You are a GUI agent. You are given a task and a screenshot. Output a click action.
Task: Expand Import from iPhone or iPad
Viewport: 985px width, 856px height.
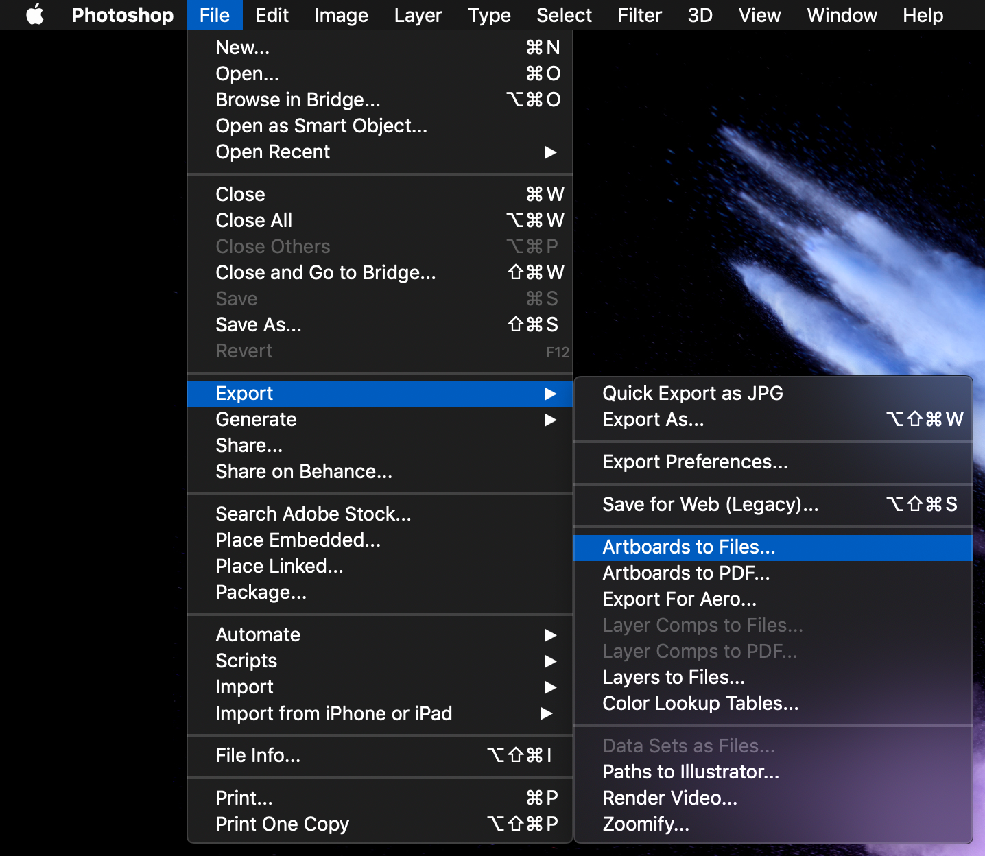pos(380,713)
